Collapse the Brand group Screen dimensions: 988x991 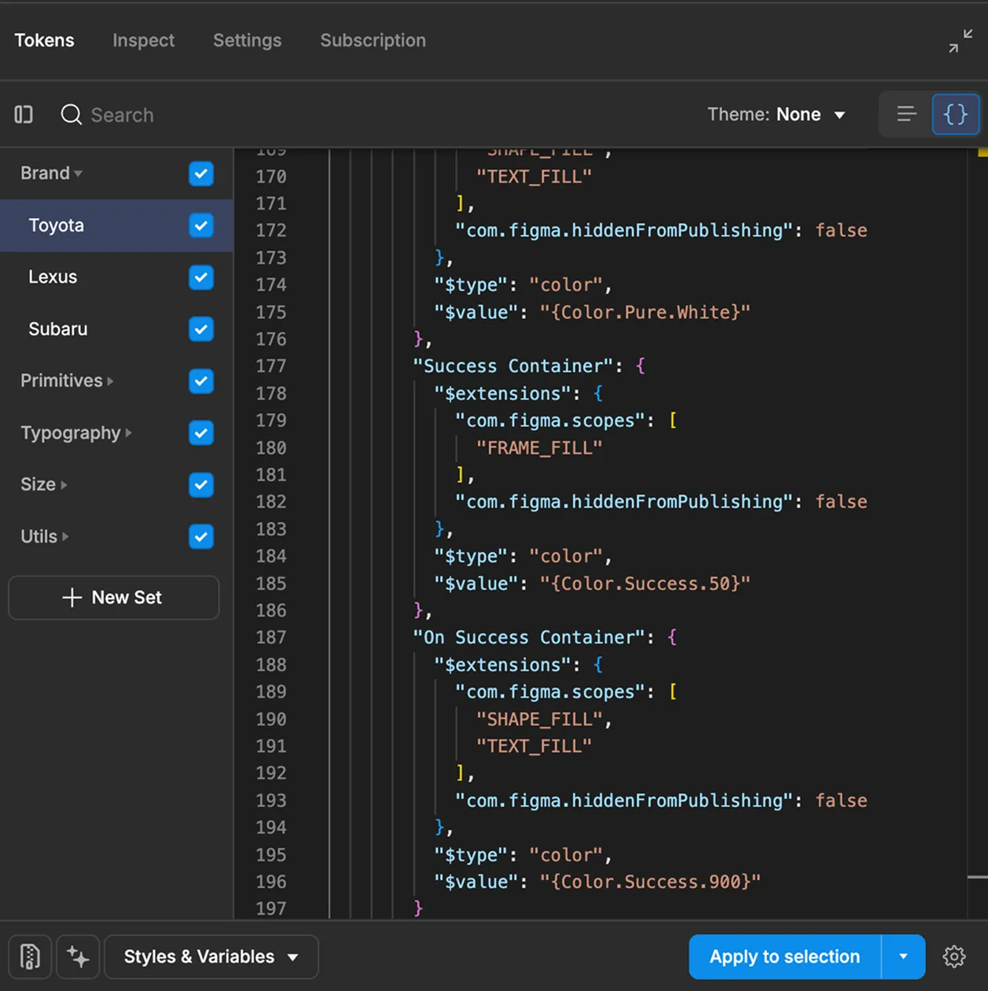tap(78, 174)
